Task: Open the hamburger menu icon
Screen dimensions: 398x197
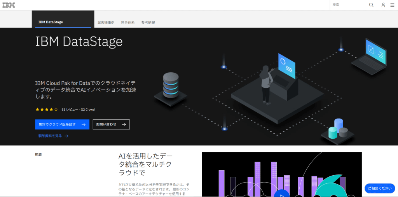Action: [392, 5]
